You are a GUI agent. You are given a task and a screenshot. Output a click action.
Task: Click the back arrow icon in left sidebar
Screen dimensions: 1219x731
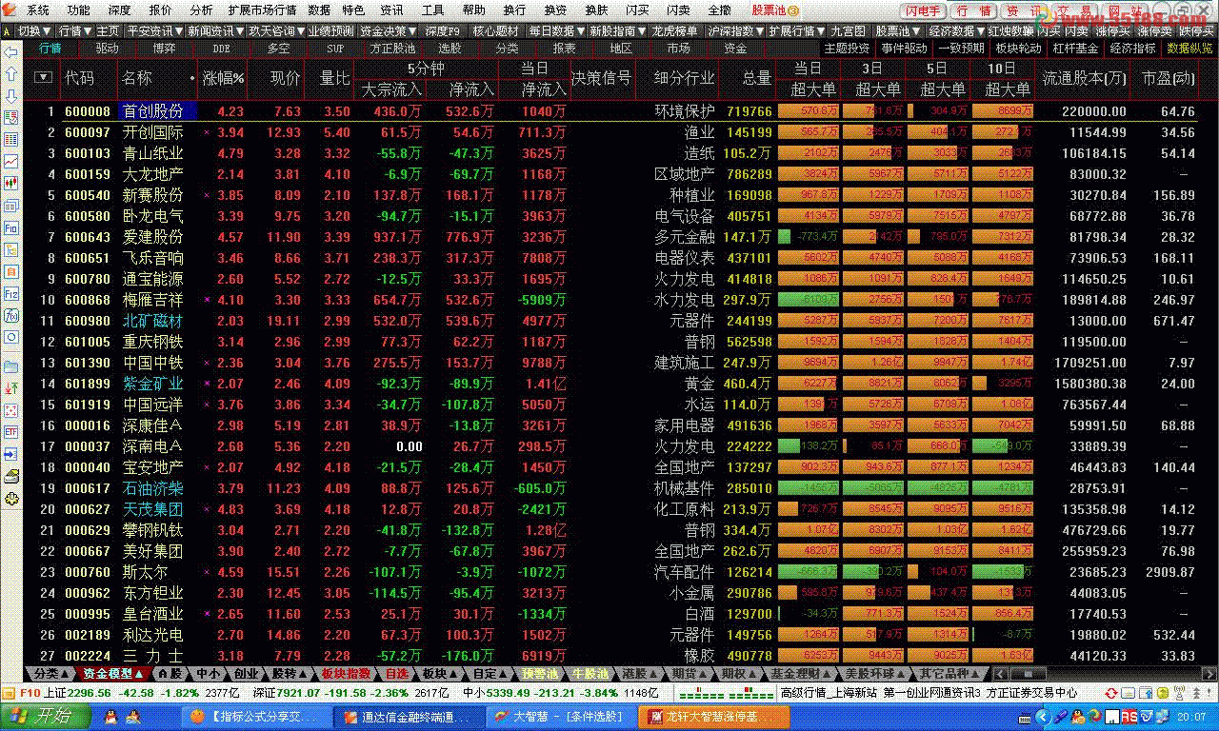10,51
